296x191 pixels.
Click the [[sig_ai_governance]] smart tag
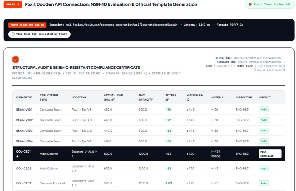pyautogui.click(x=269, y=70)
